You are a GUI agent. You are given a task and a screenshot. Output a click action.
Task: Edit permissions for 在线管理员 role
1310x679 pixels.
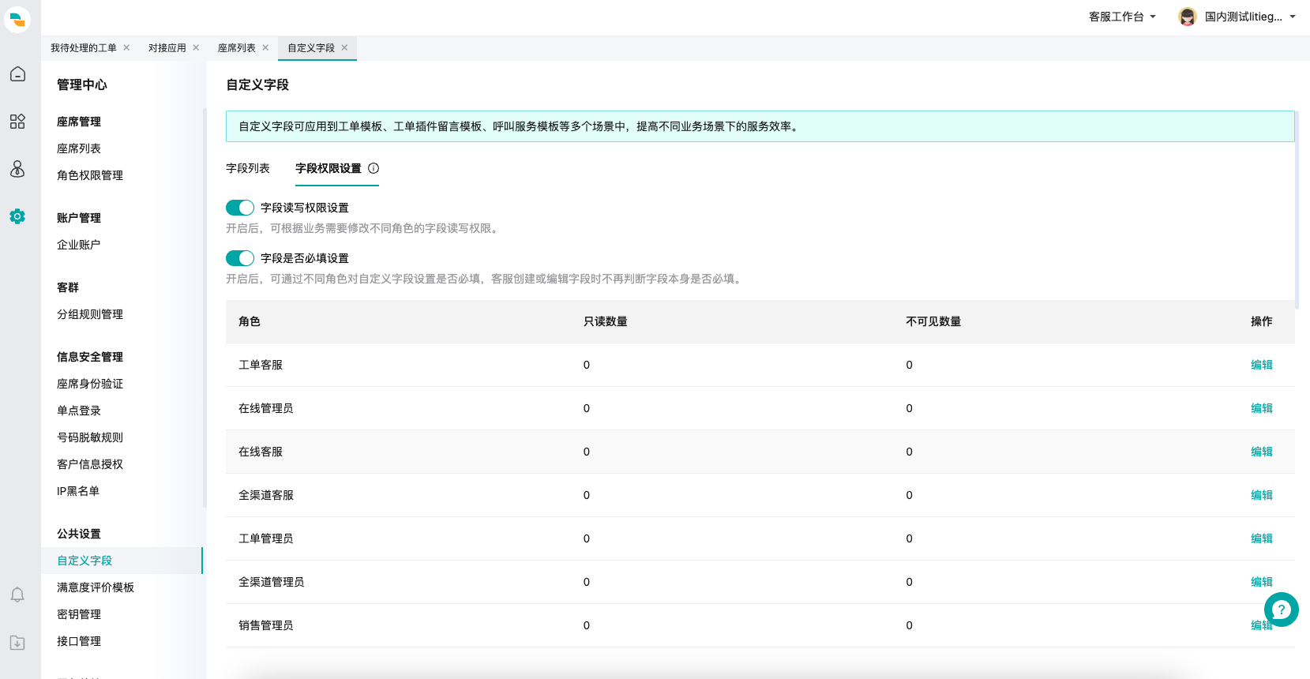pos(1261,408)
